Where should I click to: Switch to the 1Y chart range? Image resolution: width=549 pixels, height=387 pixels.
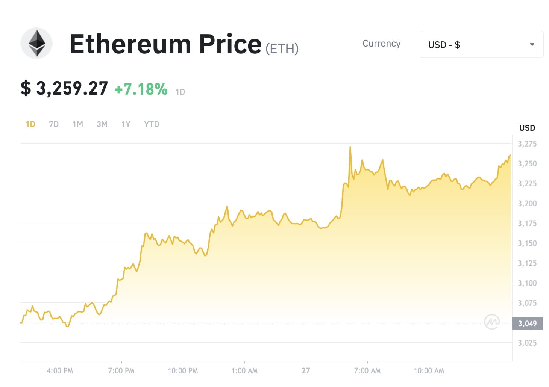point(126,124)
